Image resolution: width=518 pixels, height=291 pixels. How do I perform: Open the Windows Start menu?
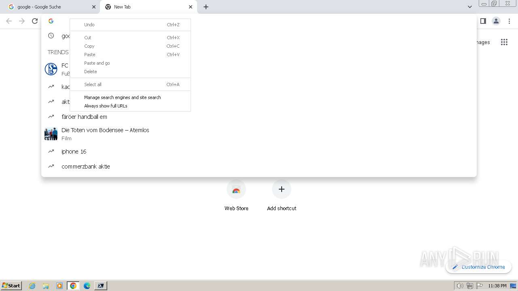point(11,285)
